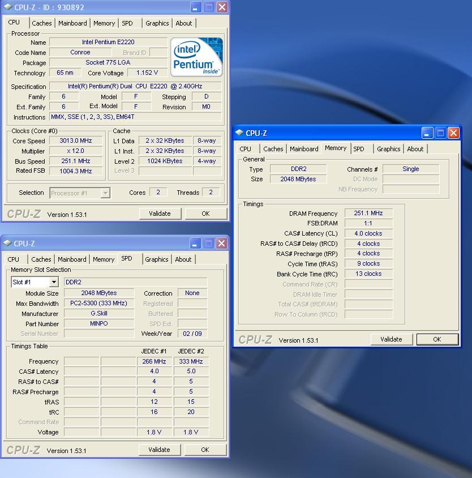Click the Week/Year 02 / 09 value
Image resolution: width=472 pixels, height=478 pixels.
pos(192,334)
